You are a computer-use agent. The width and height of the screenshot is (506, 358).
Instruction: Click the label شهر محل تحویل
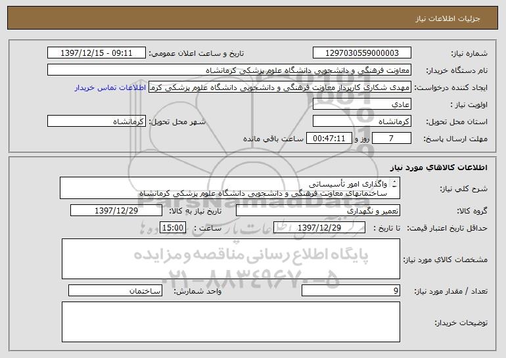[x=177, y=122]
